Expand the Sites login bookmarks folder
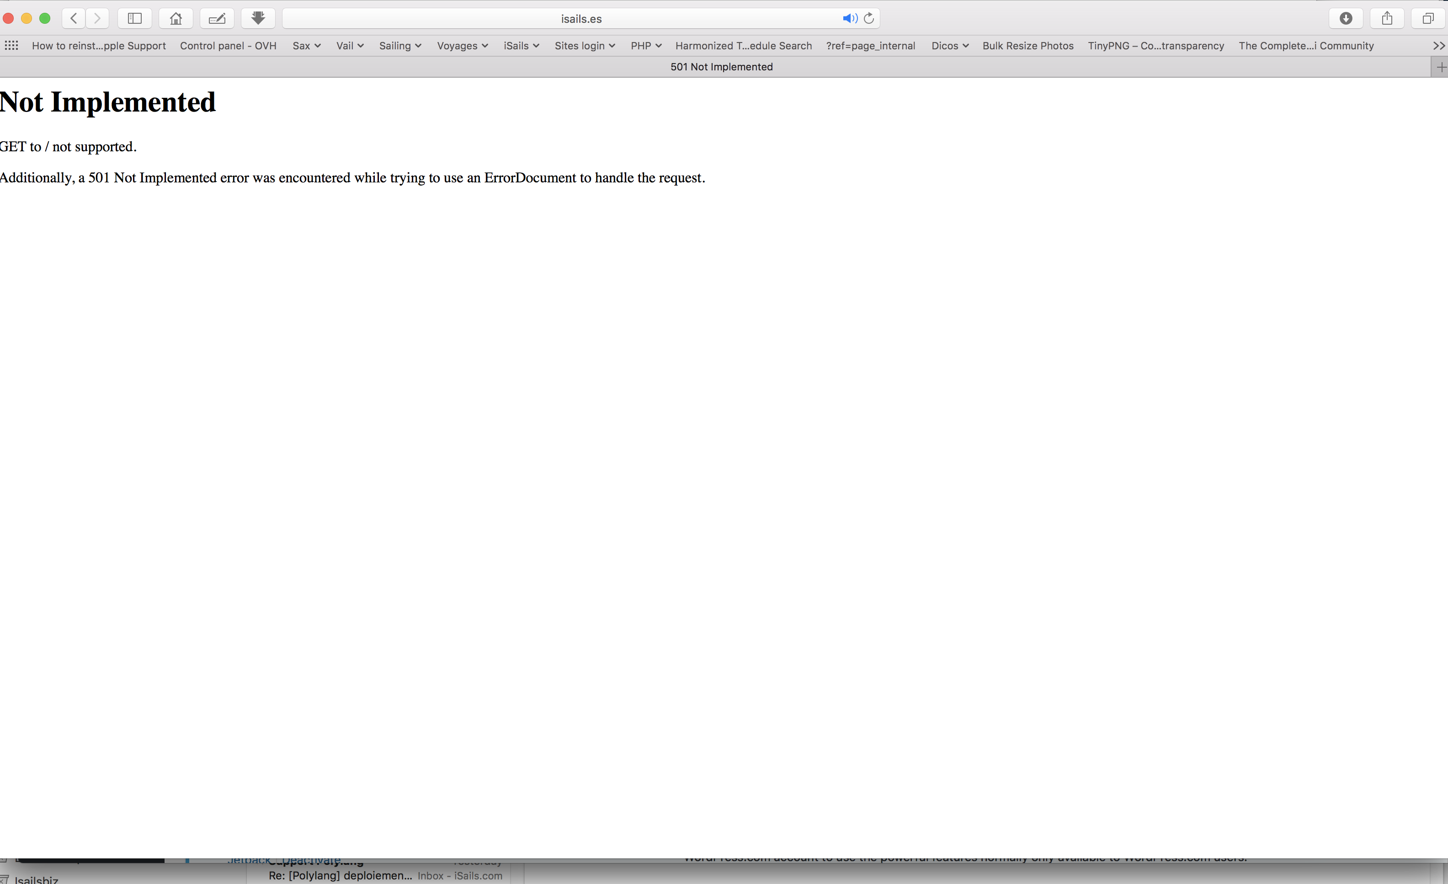1448x884 pixels. (x=585, y=46)
